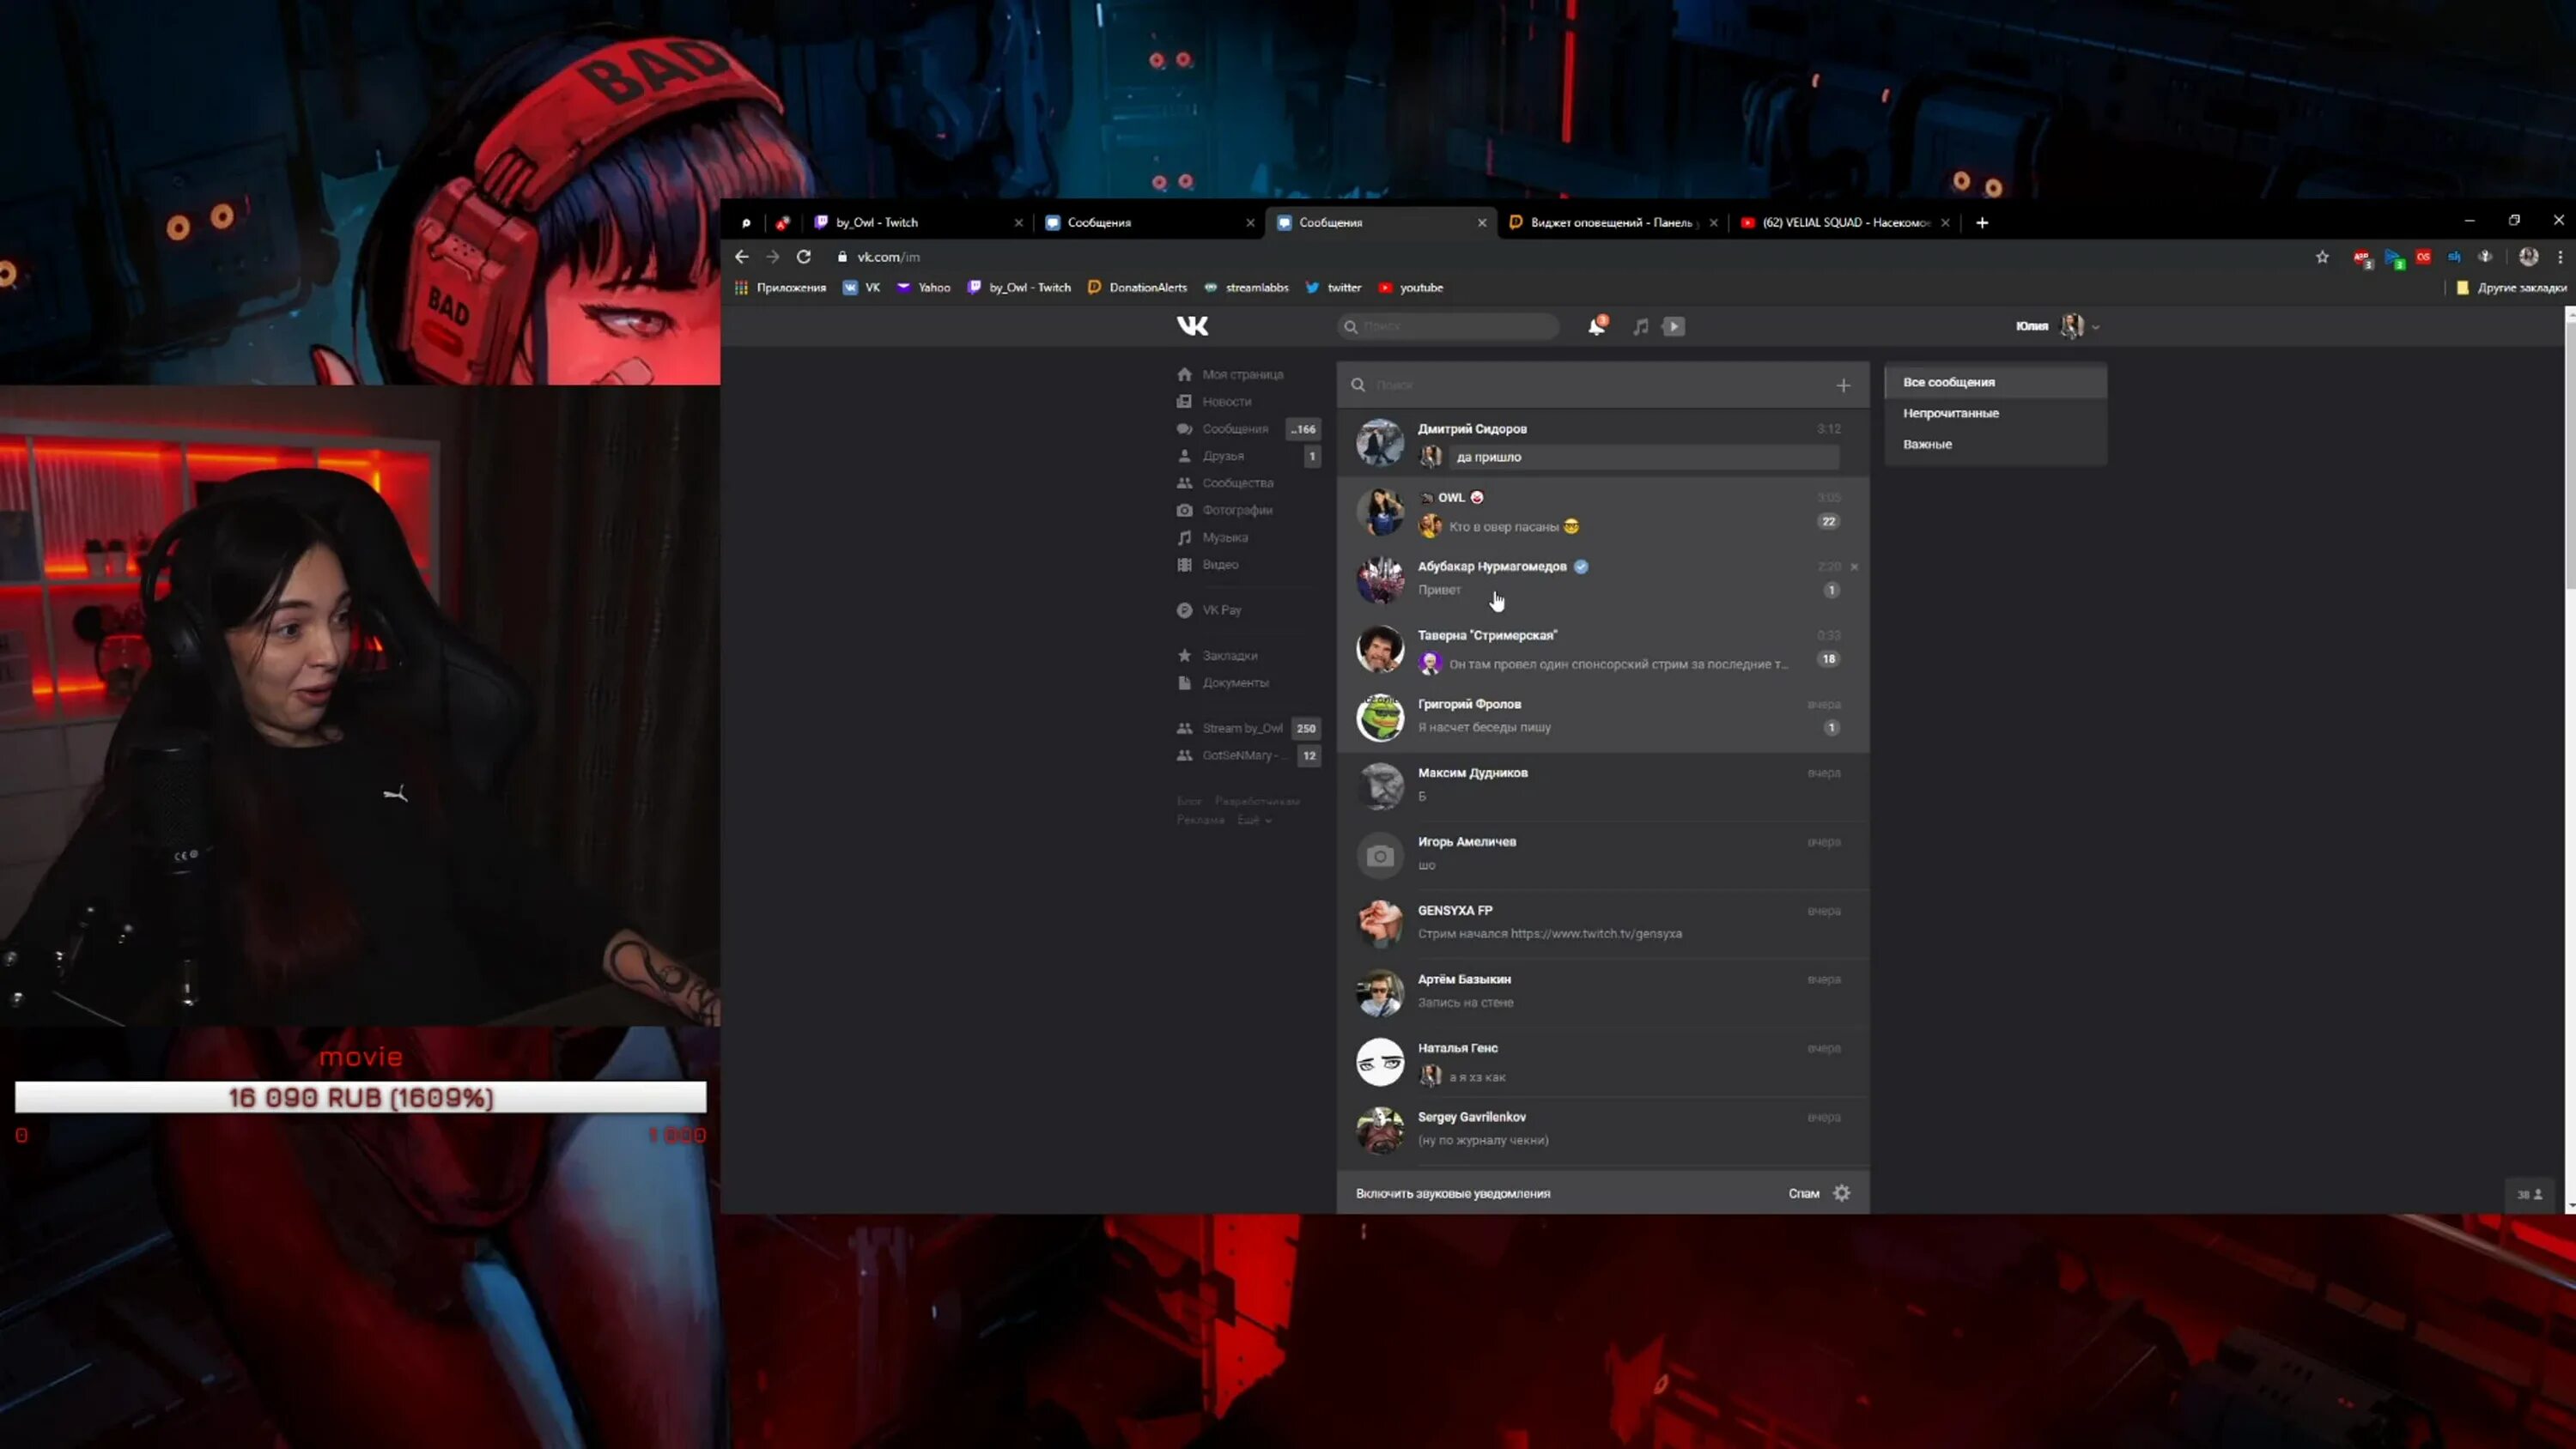
Task: Click the ABP extension icon
Action: [2362, 258]
